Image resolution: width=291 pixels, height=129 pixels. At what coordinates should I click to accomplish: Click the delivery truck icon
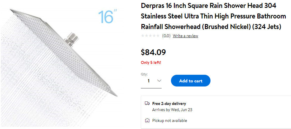pyautogui.click(x=147, y=103)
